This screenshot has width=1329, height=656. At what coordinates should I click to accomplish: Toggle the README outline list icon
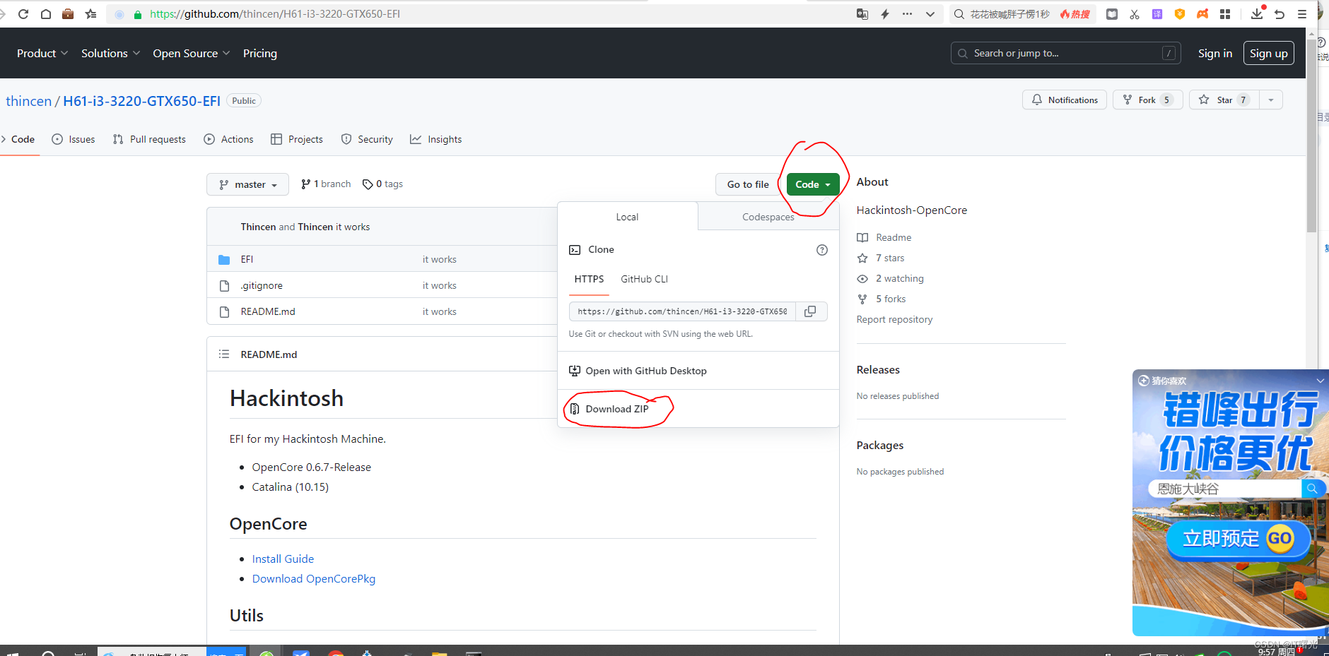tap(224, 354)
